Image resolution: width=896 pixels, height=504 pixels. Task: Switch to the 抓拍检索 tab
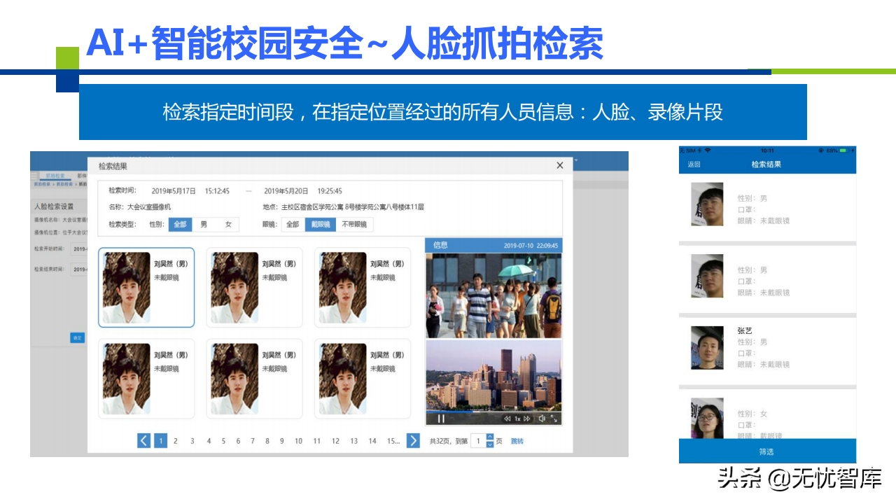(x=55, y=175)
